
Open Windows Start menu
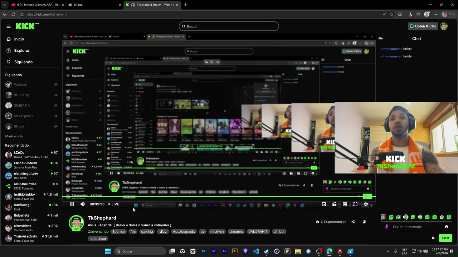(x=108, y=251)
